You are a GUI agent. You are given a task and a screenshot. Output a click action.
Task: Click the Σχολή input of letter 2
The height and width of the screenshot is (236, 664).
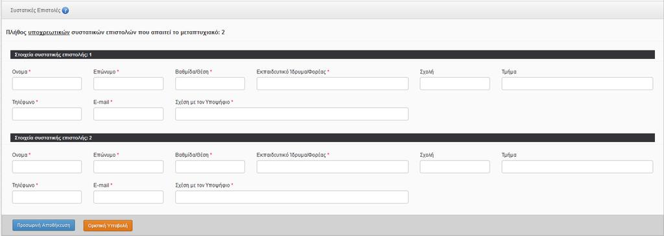point(455,167)
